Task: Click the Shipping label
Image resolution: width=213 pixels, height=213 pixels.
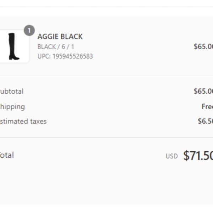Action: [12, 107]
